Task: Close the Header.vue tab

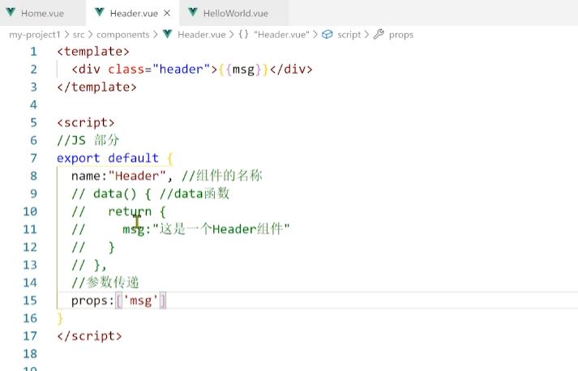Action: pos(167,13)
